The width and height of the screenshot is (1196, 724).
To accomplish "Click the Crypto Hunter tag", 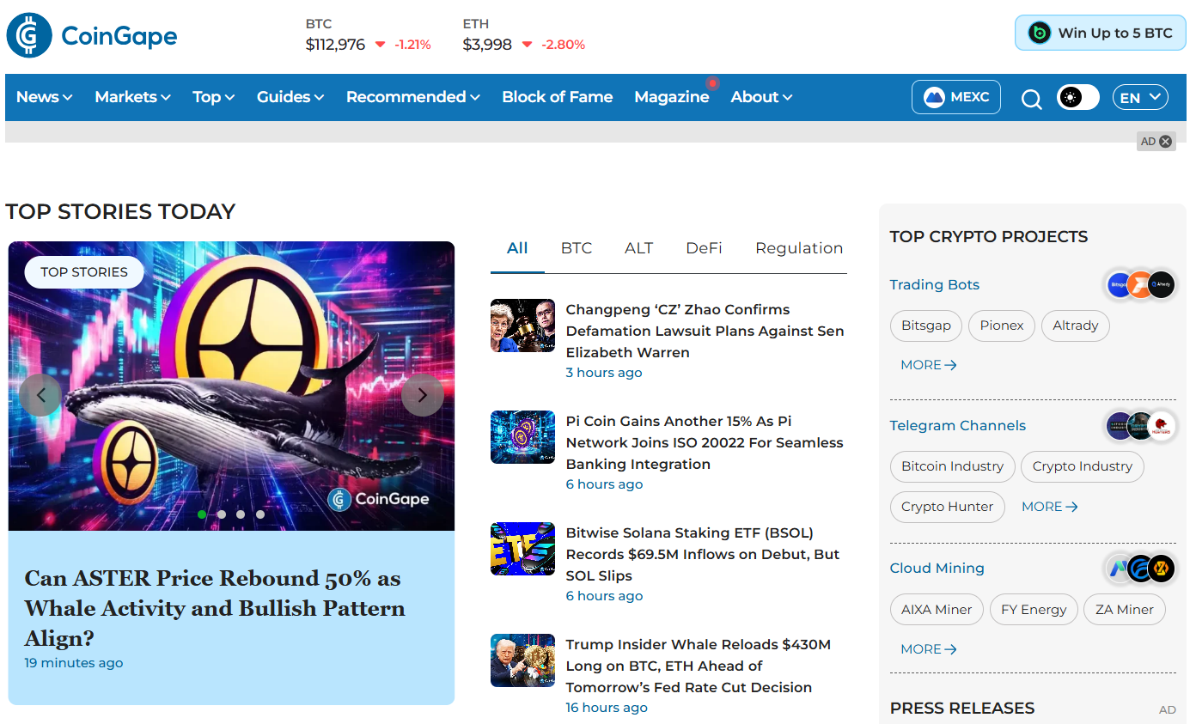I will pyautogui.click(x=948, y=507).
